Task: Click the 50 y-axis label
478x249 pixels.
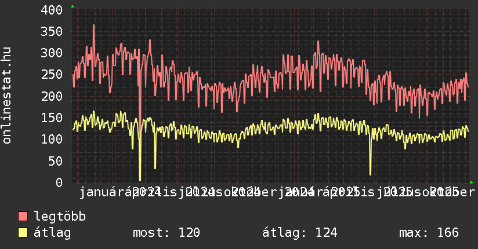Action: [55, 161]
